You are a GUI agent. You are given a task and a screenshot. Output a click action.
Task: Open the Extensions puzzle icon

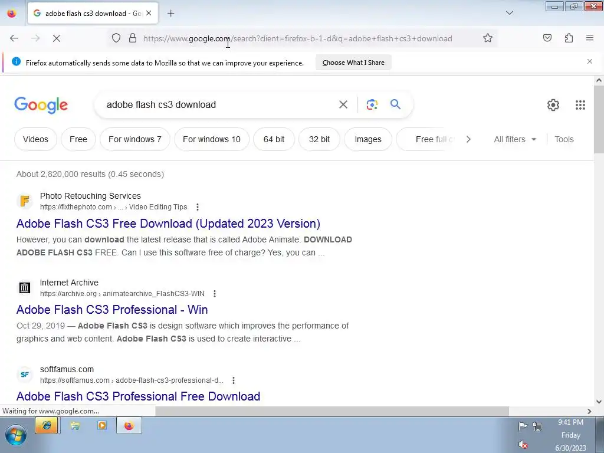(x=569, y=38)
